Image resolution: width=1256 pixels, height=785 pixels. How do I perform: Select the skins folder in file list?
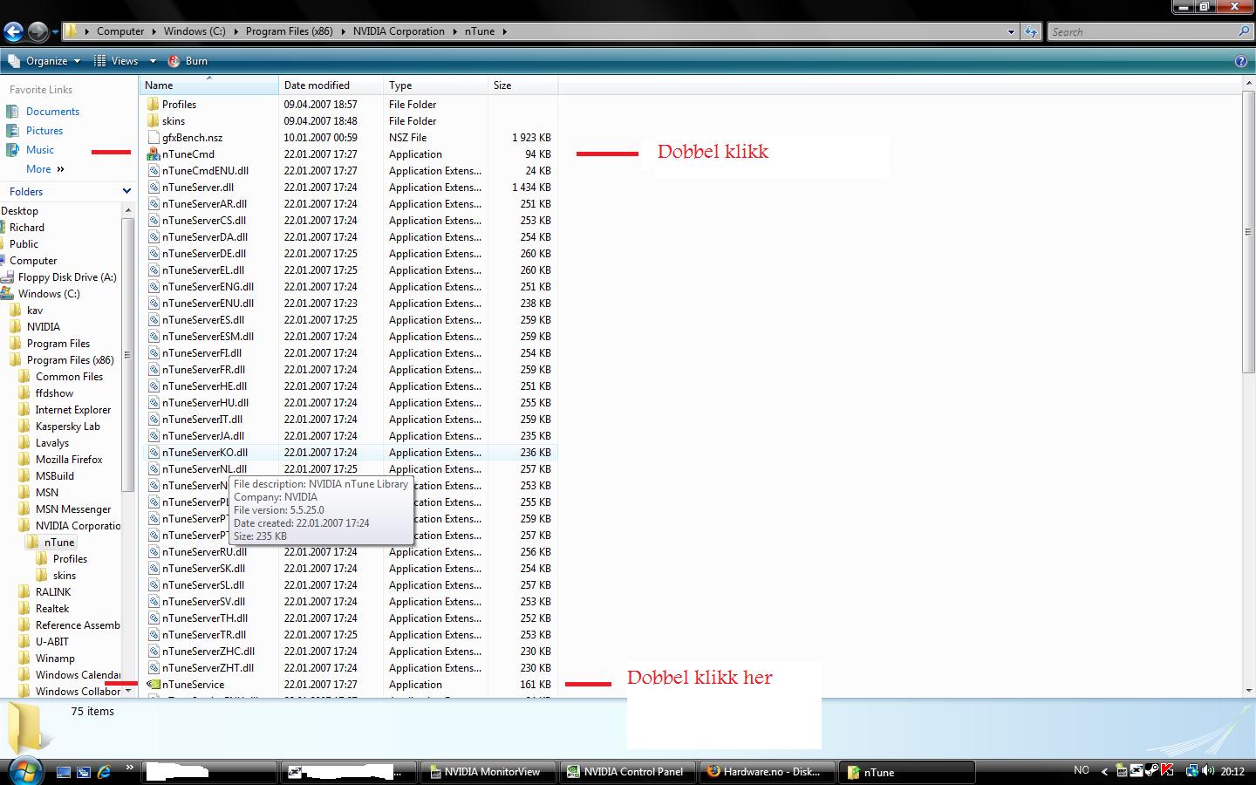[x=174, y=121]
